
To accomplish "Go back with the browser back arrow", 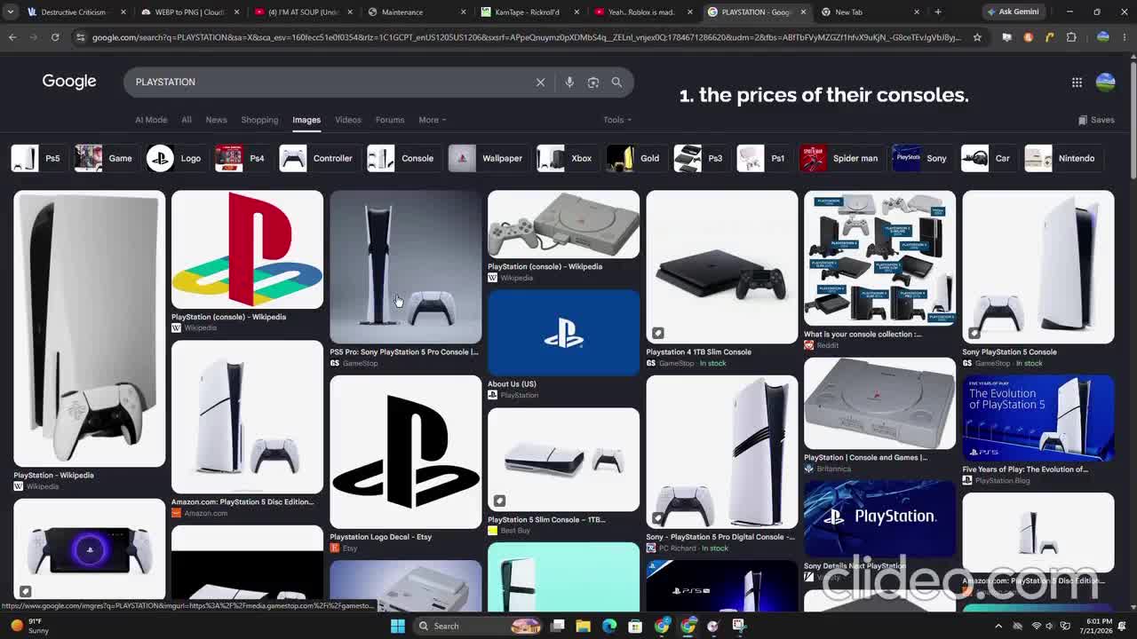I will point(12,37).
